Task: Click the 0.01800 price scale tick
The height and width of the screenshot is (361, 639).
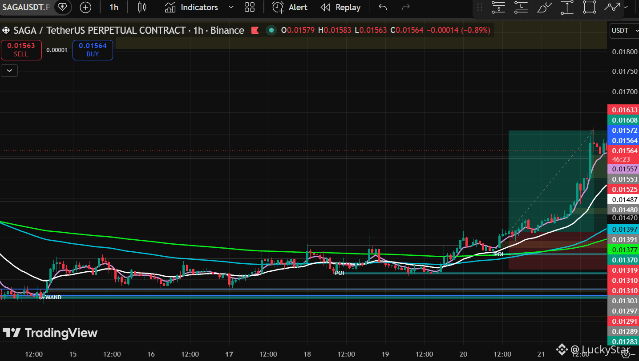Action: (x=624, y=52)
